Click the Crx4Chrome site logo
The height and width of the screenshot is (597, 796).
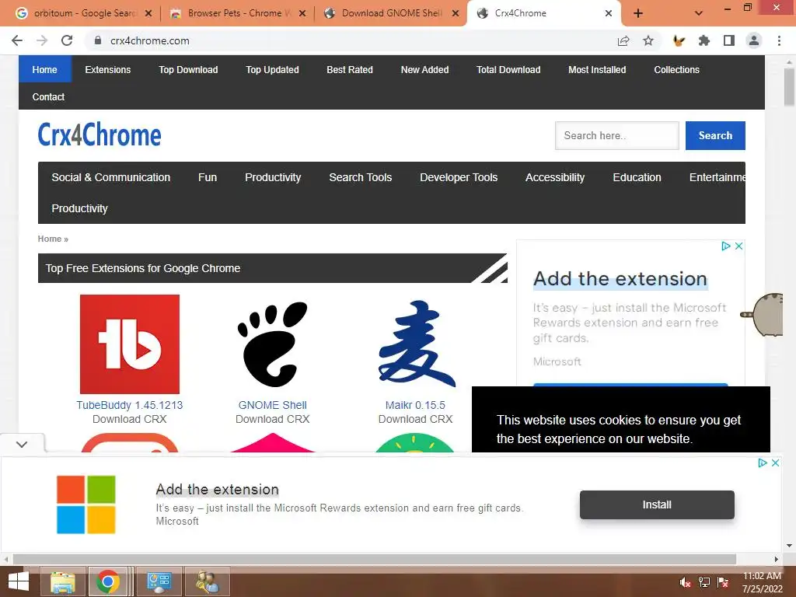coord(99,134)
